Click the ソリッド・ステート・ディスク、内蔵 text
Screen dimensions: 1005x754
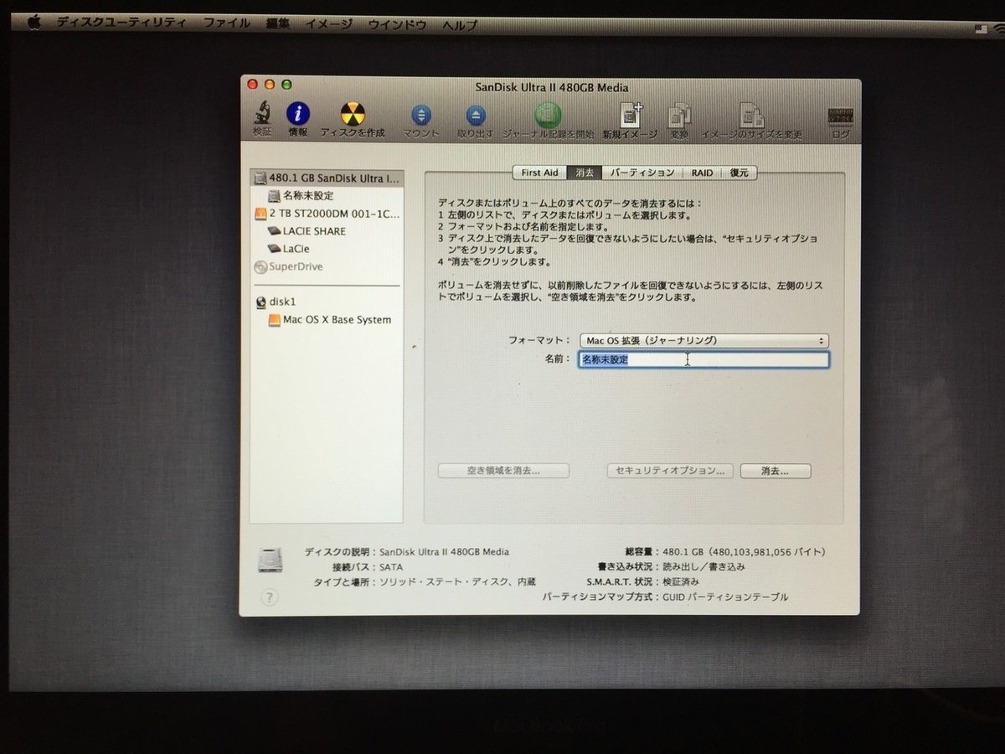click(x=457, y=581)
